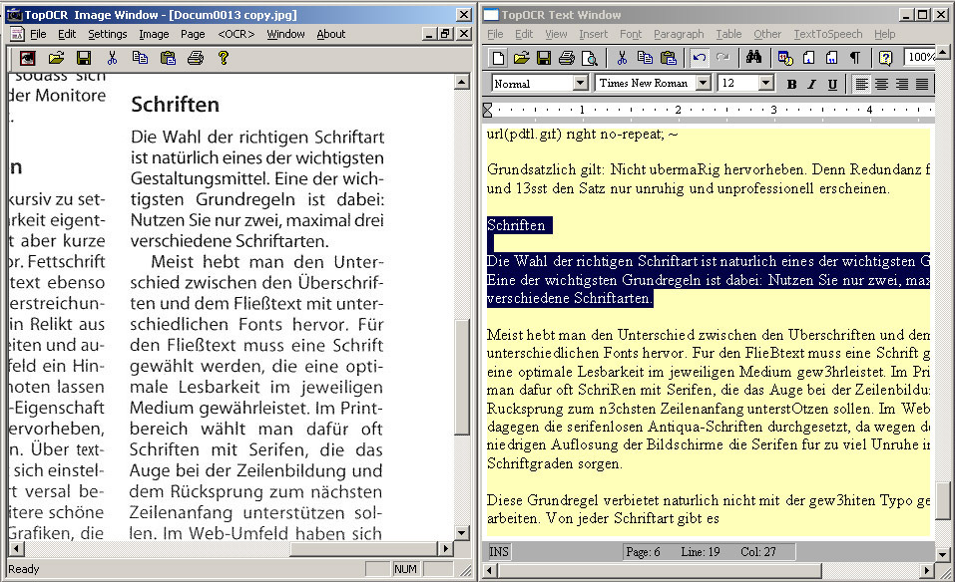Click the help speech-bubble icon in Text Window
Viewport: 955px width, 582px height.
885,58
